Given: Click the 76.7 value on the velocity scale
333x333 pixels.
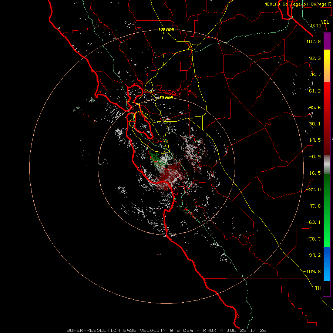Looking at the screenshot, I should click(315, 74).
